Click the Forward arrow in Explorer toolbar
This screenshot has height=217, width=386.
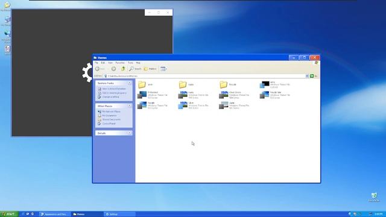pyautogui.click(x=113, y=69)
